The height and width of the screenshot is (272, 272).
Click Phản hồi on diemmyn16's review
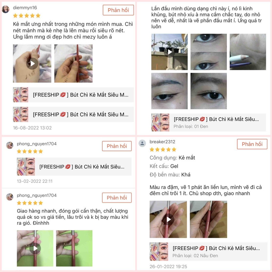[x=118, y=10]
